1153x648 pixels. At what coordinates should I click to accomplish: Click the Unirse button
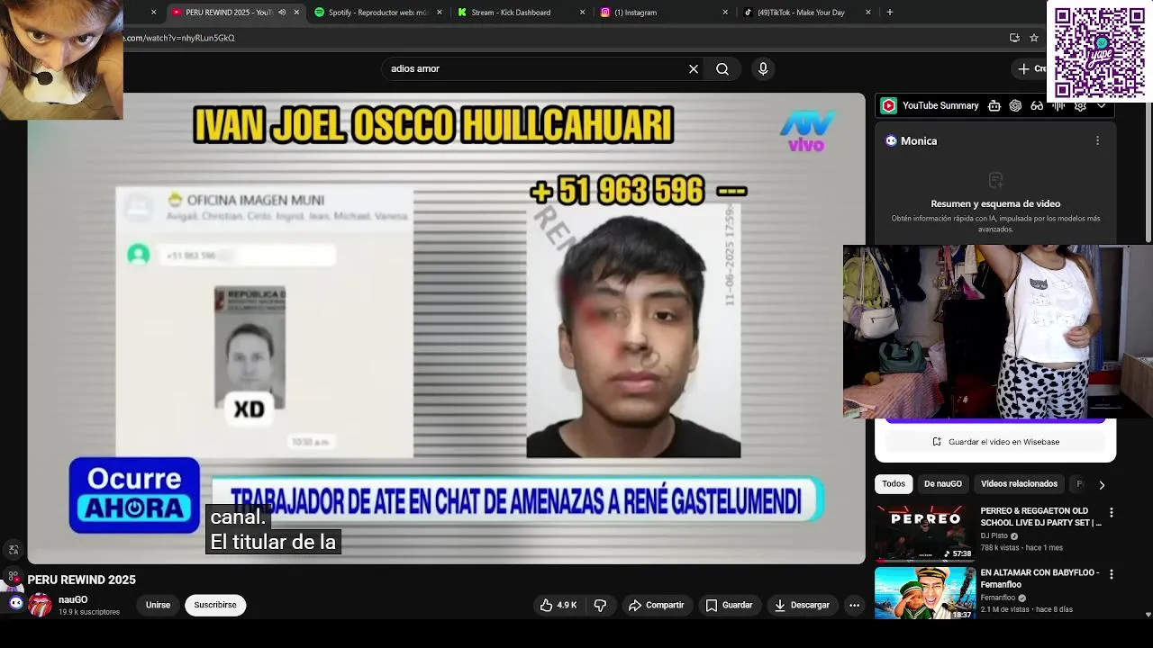tap(158, 605)
